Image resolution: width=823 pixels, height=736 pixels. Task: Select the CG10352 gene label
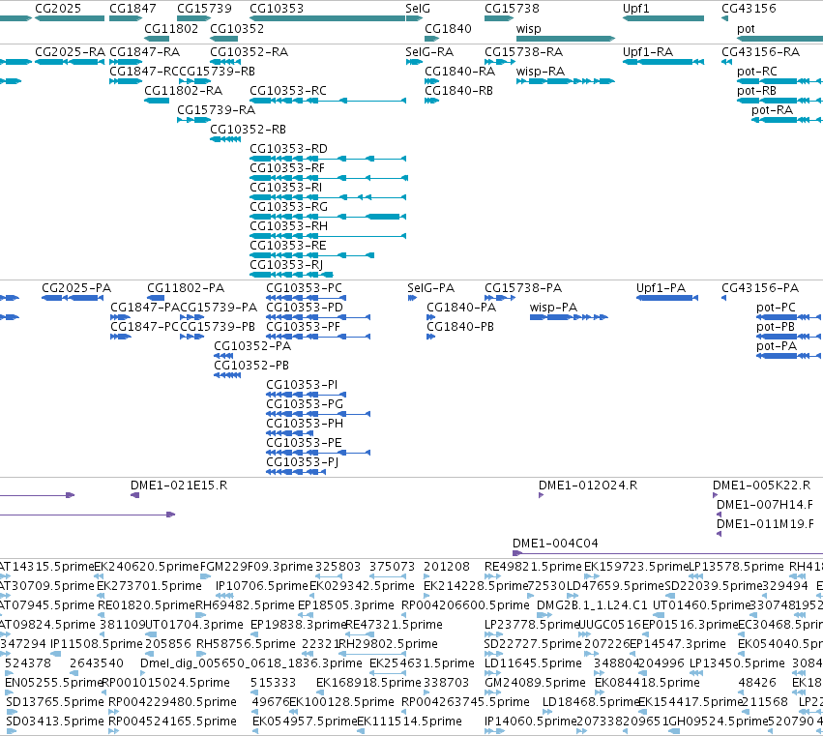click(237, 28)
